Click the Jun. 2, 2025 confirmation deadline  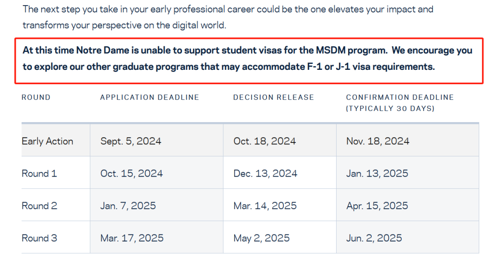(374, 238)
